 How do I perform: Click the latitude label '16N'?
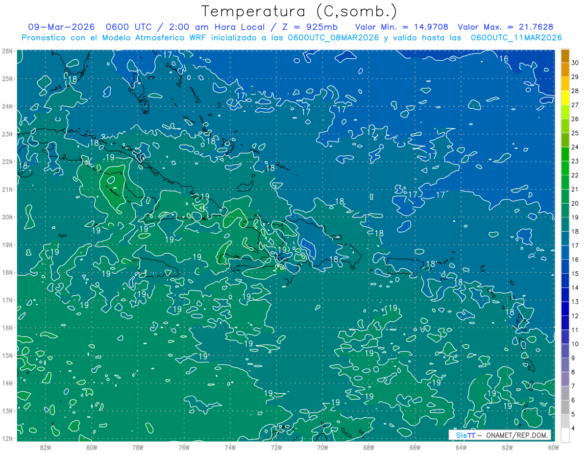[x=7, y=328]
